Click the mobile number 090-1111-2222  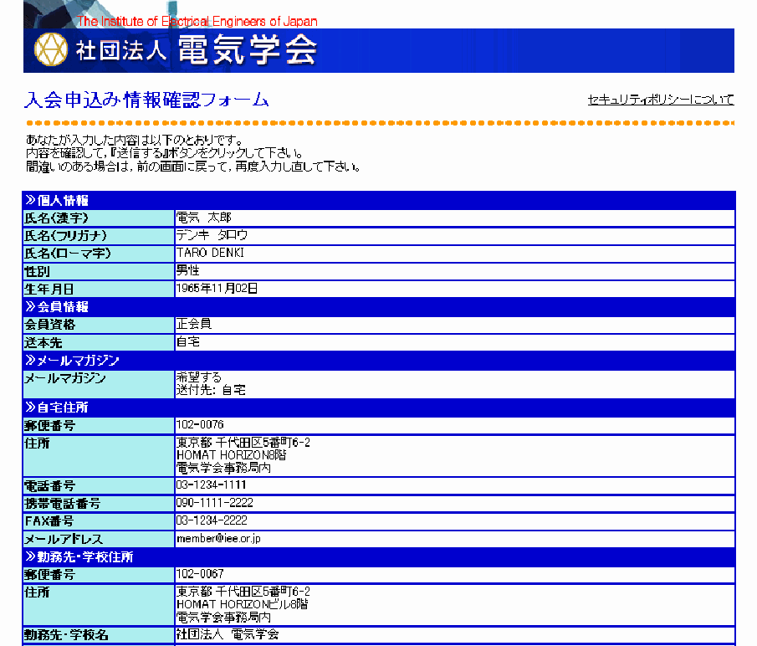click(214, 503)
